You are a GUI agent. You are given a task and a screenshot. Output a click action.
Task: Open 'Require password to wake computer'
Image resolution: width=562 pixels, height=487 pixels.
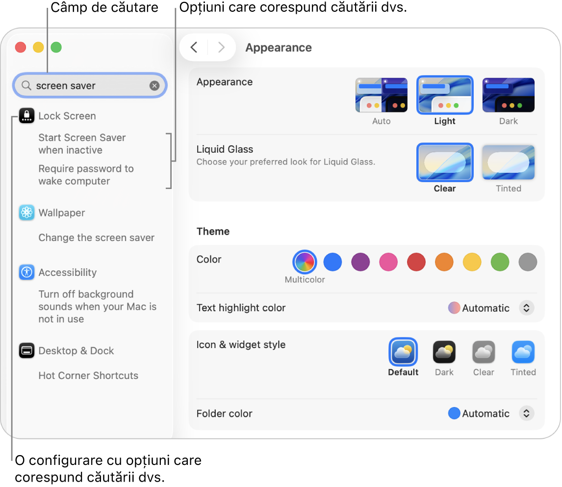tap(86, 175)
